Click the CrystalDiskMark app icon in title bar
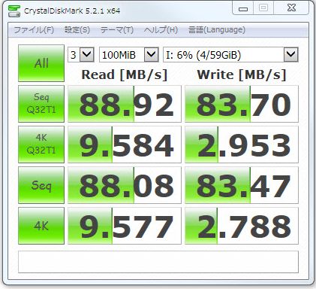This screenshot has width=316, height=289. click(x=14, y=11)
